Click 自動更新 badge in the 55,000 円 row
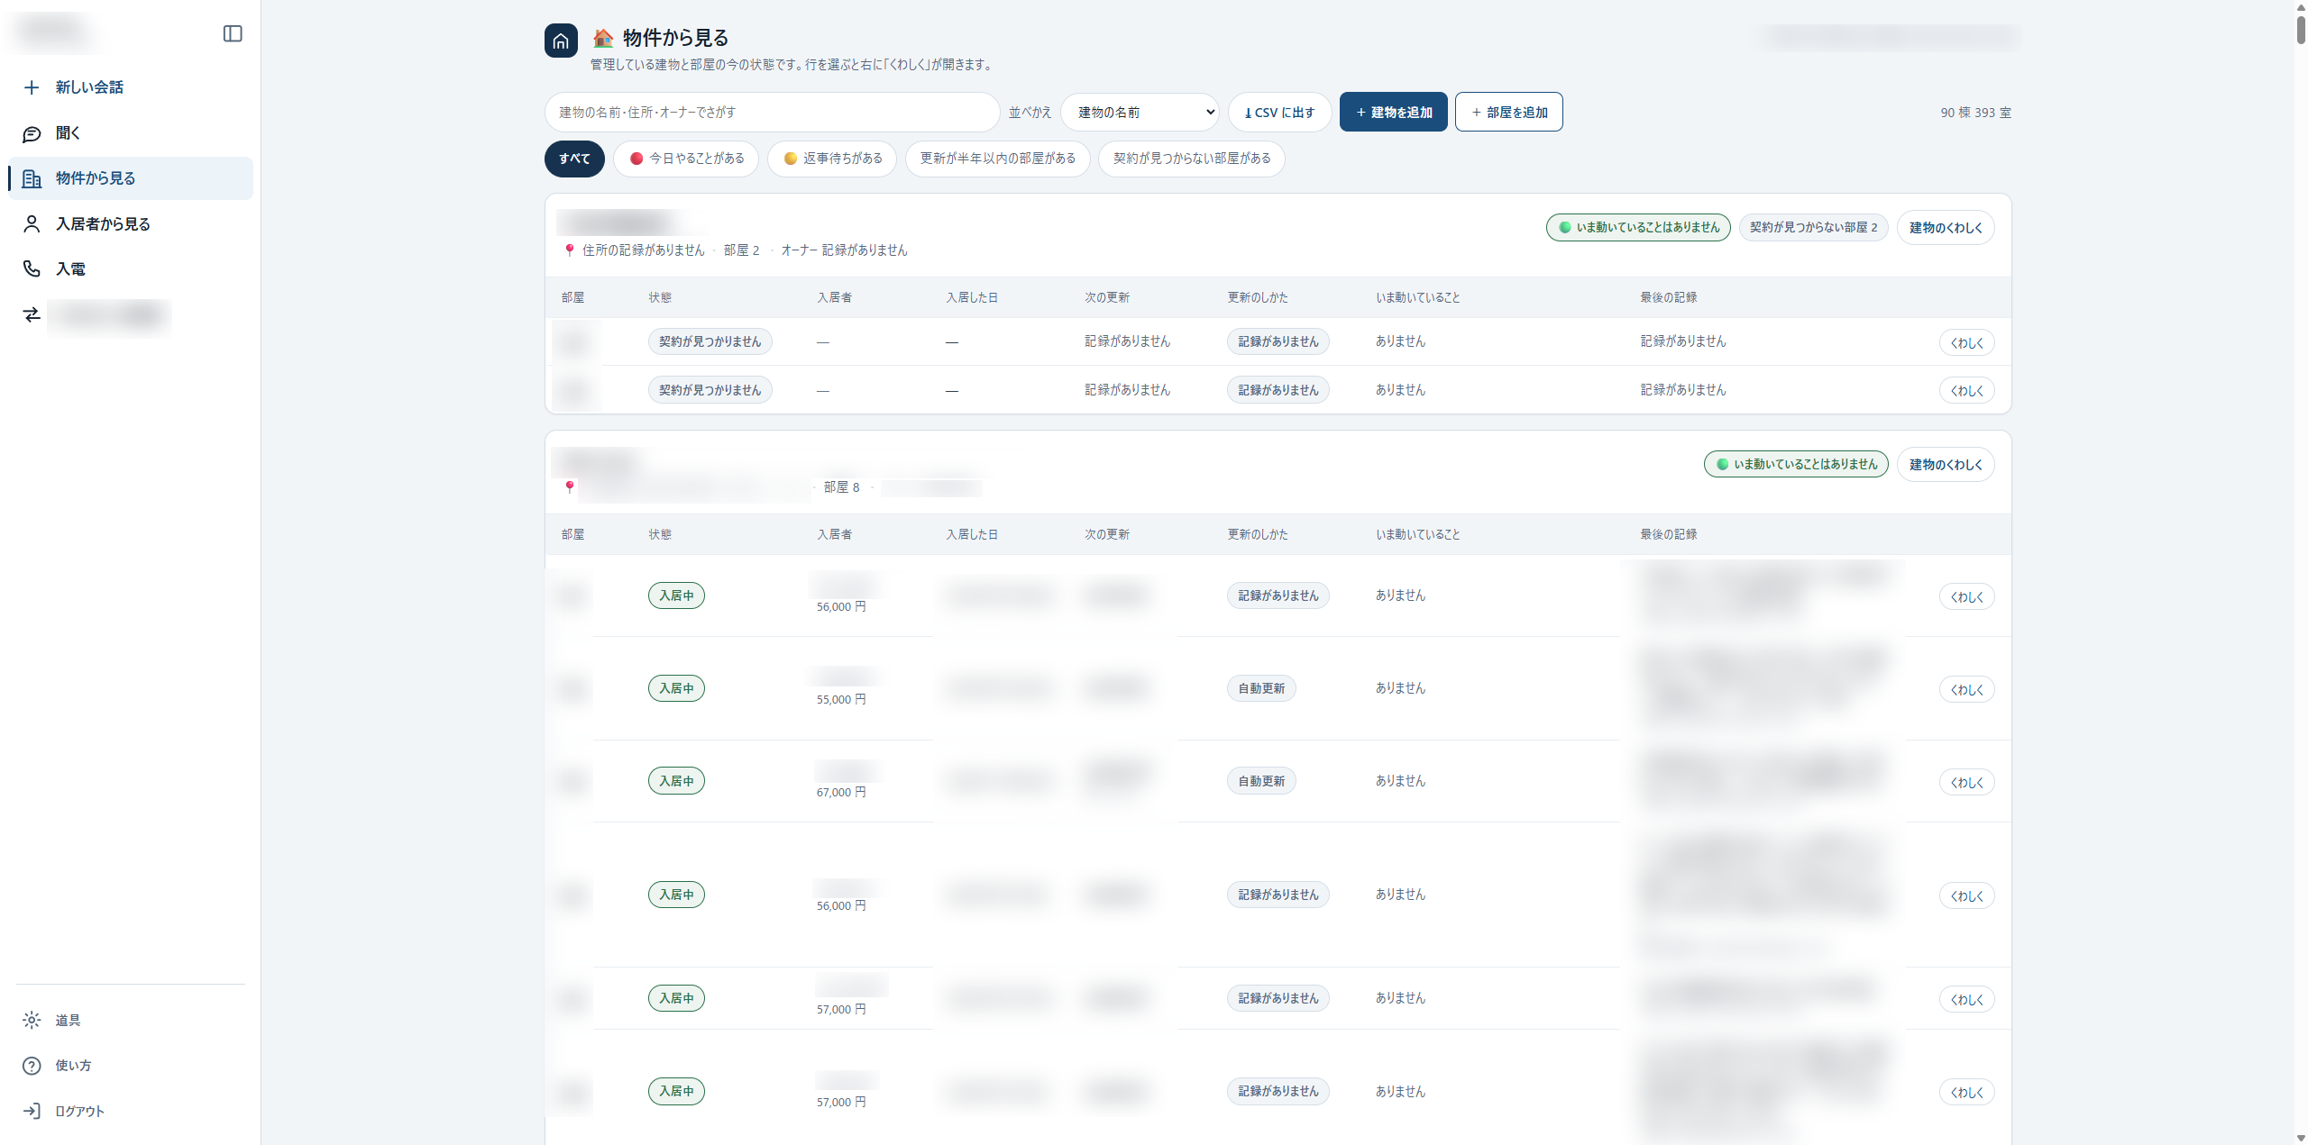The width and height of the screenshot is (2308, 1145). (x=1261, y=688)
